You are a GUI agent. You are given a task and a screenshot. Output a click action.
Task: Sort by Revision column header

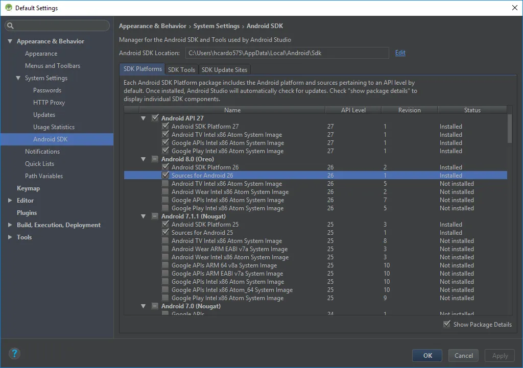(x=409, y=110)
